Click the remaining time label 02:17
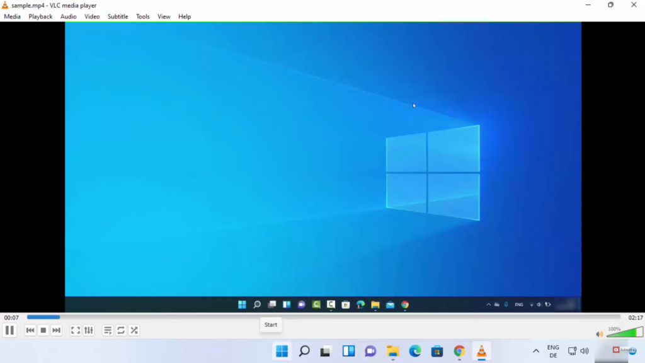Screen dimensions: 645x363 (635, 318)
